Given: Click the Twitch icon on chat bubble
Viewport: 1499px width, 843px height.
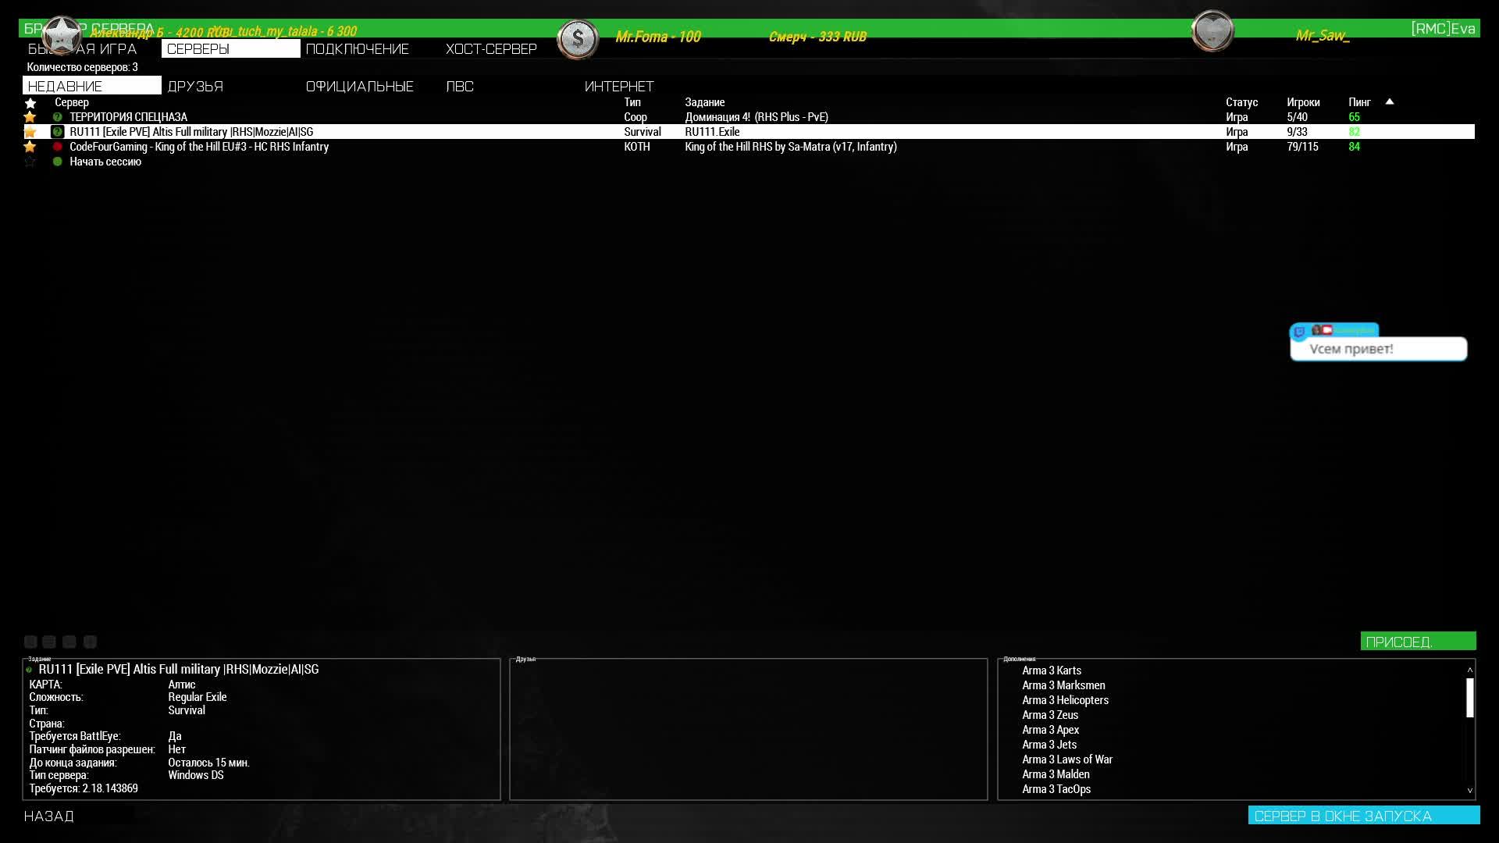Looking at the screenshot, I should point(1299,332).
